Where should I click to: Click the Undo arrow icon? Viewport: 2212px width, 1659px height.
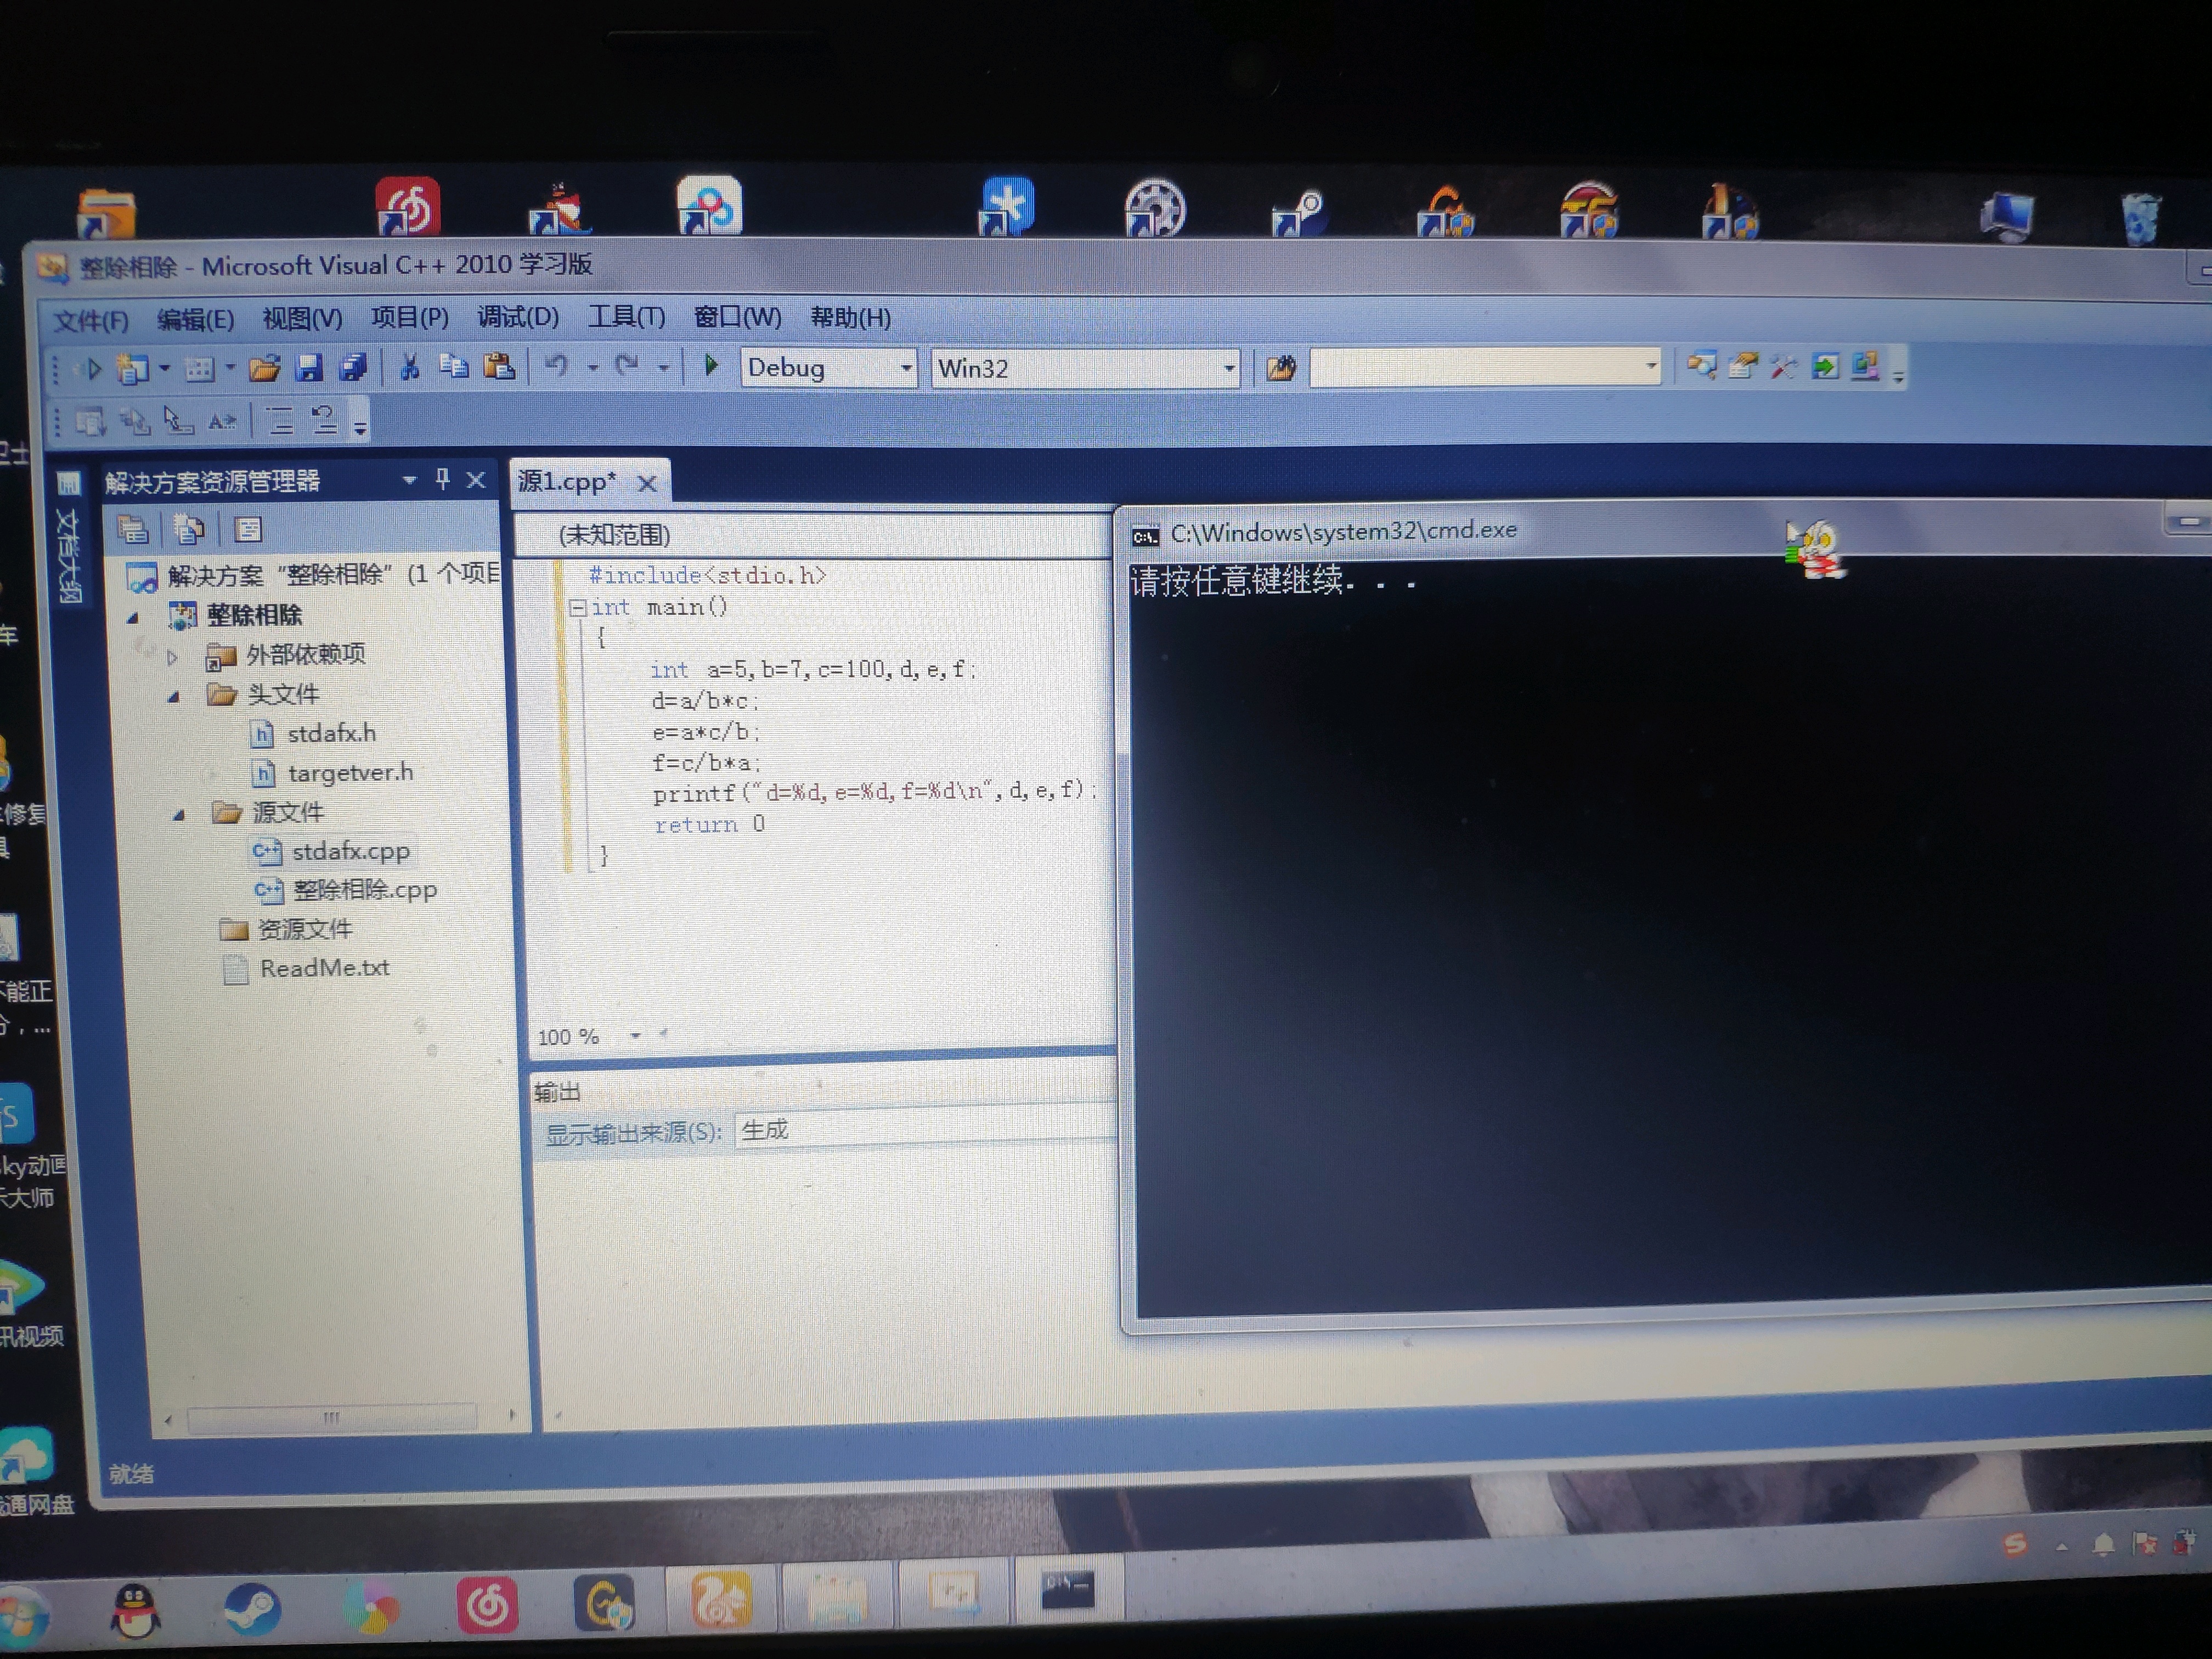pos(557,367)
